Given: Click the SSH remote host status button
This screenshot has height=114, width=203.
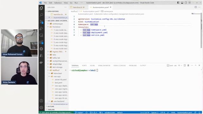Looking at the screenshot, I should [56, 112].
